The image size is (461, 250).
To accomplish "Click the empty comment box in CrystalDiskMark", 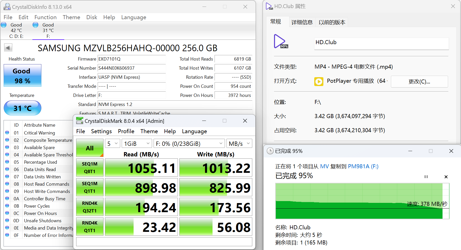I will 164,241.
